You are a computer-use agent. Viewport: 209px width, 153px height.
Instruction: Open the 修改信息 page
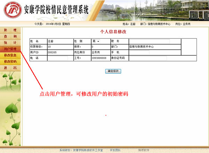point(10,55)
